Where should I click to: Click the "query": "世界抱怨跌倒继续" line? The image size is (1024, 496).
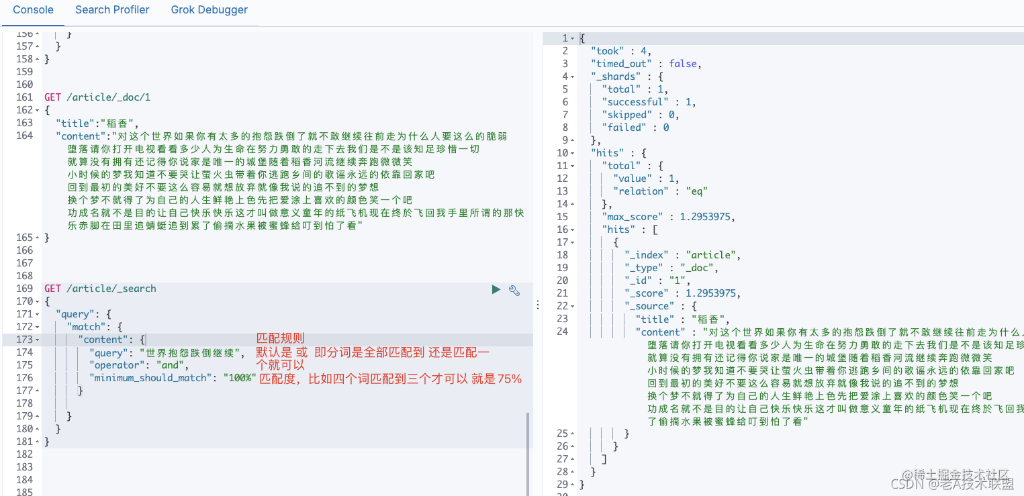point(167,352)
